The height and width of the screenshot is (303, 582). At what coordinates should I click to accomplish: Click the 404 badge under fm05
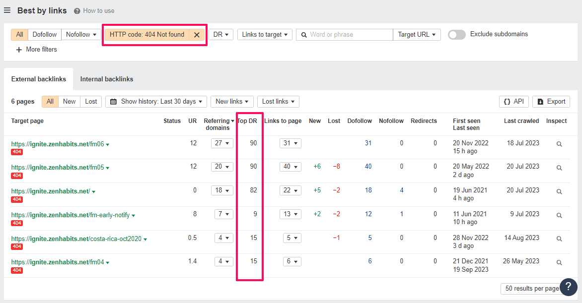click(17, 176)
